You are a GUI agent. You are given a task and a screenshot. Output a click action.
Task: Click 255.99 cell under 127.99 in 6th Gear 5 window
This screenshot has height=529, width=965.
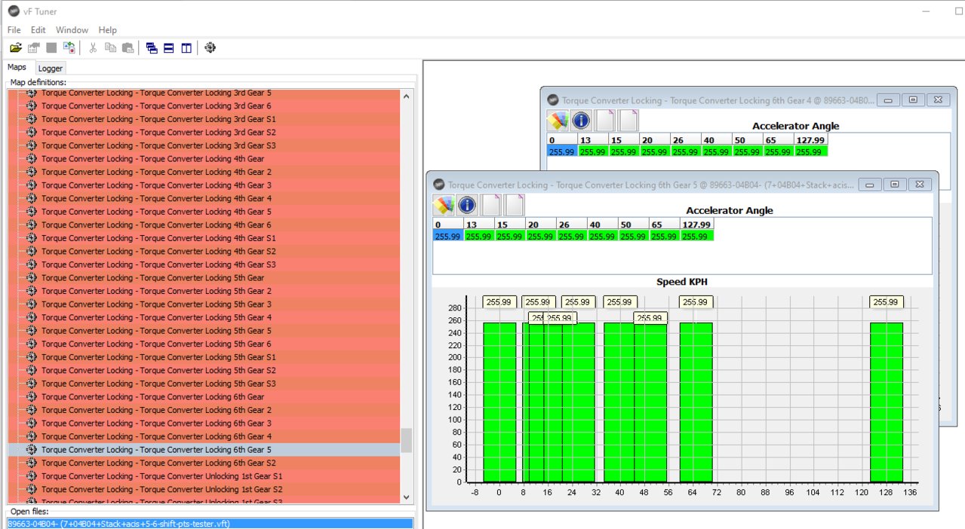696,236
